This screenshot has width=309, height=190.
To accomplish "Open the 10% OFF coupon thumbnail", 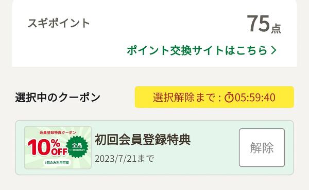I will click(58, 147).
